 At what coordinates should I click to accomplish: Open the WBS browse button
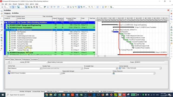click(61, 73)
